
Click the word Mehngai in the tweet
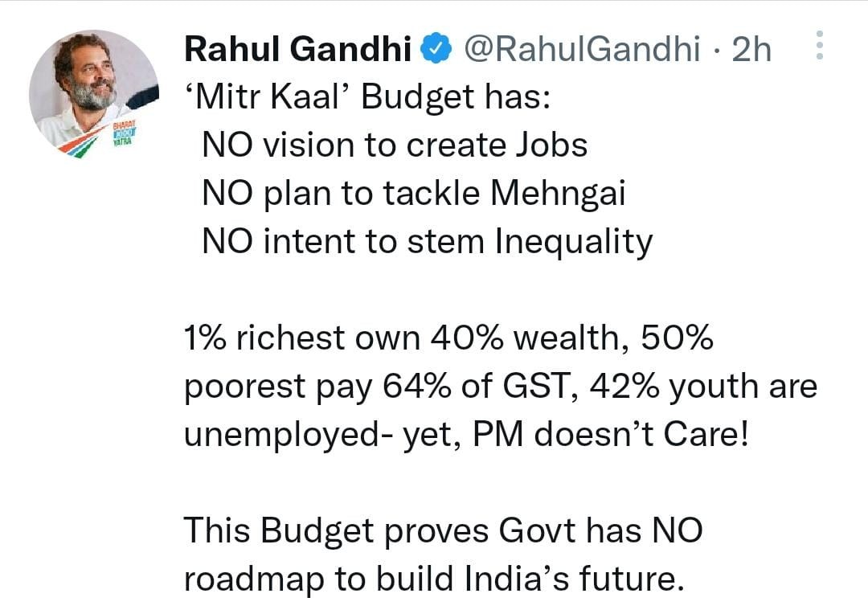coord(558,194)
